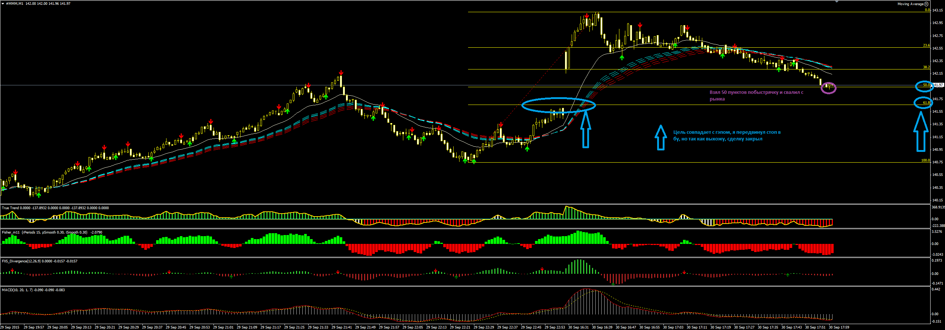Click the 142.55 price scale value
Image resolution: width=945 pixels, height=330 pixels.
click(938, 48)
